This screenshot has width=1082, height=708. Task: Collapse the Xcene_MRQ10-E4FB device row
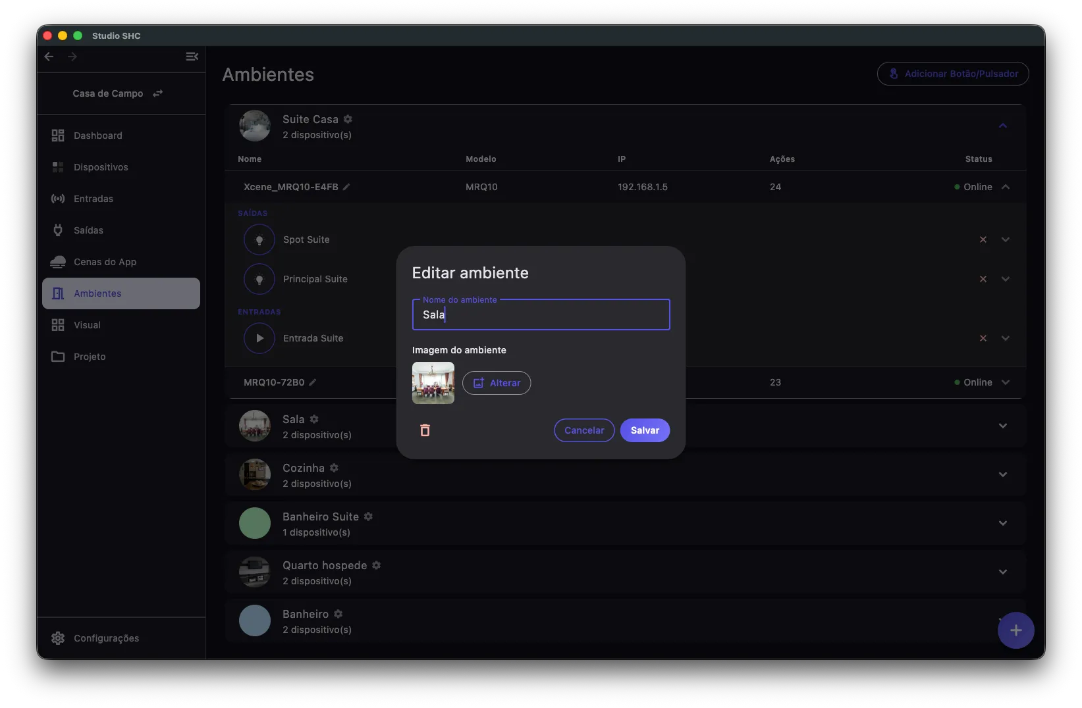(1006, 187)
